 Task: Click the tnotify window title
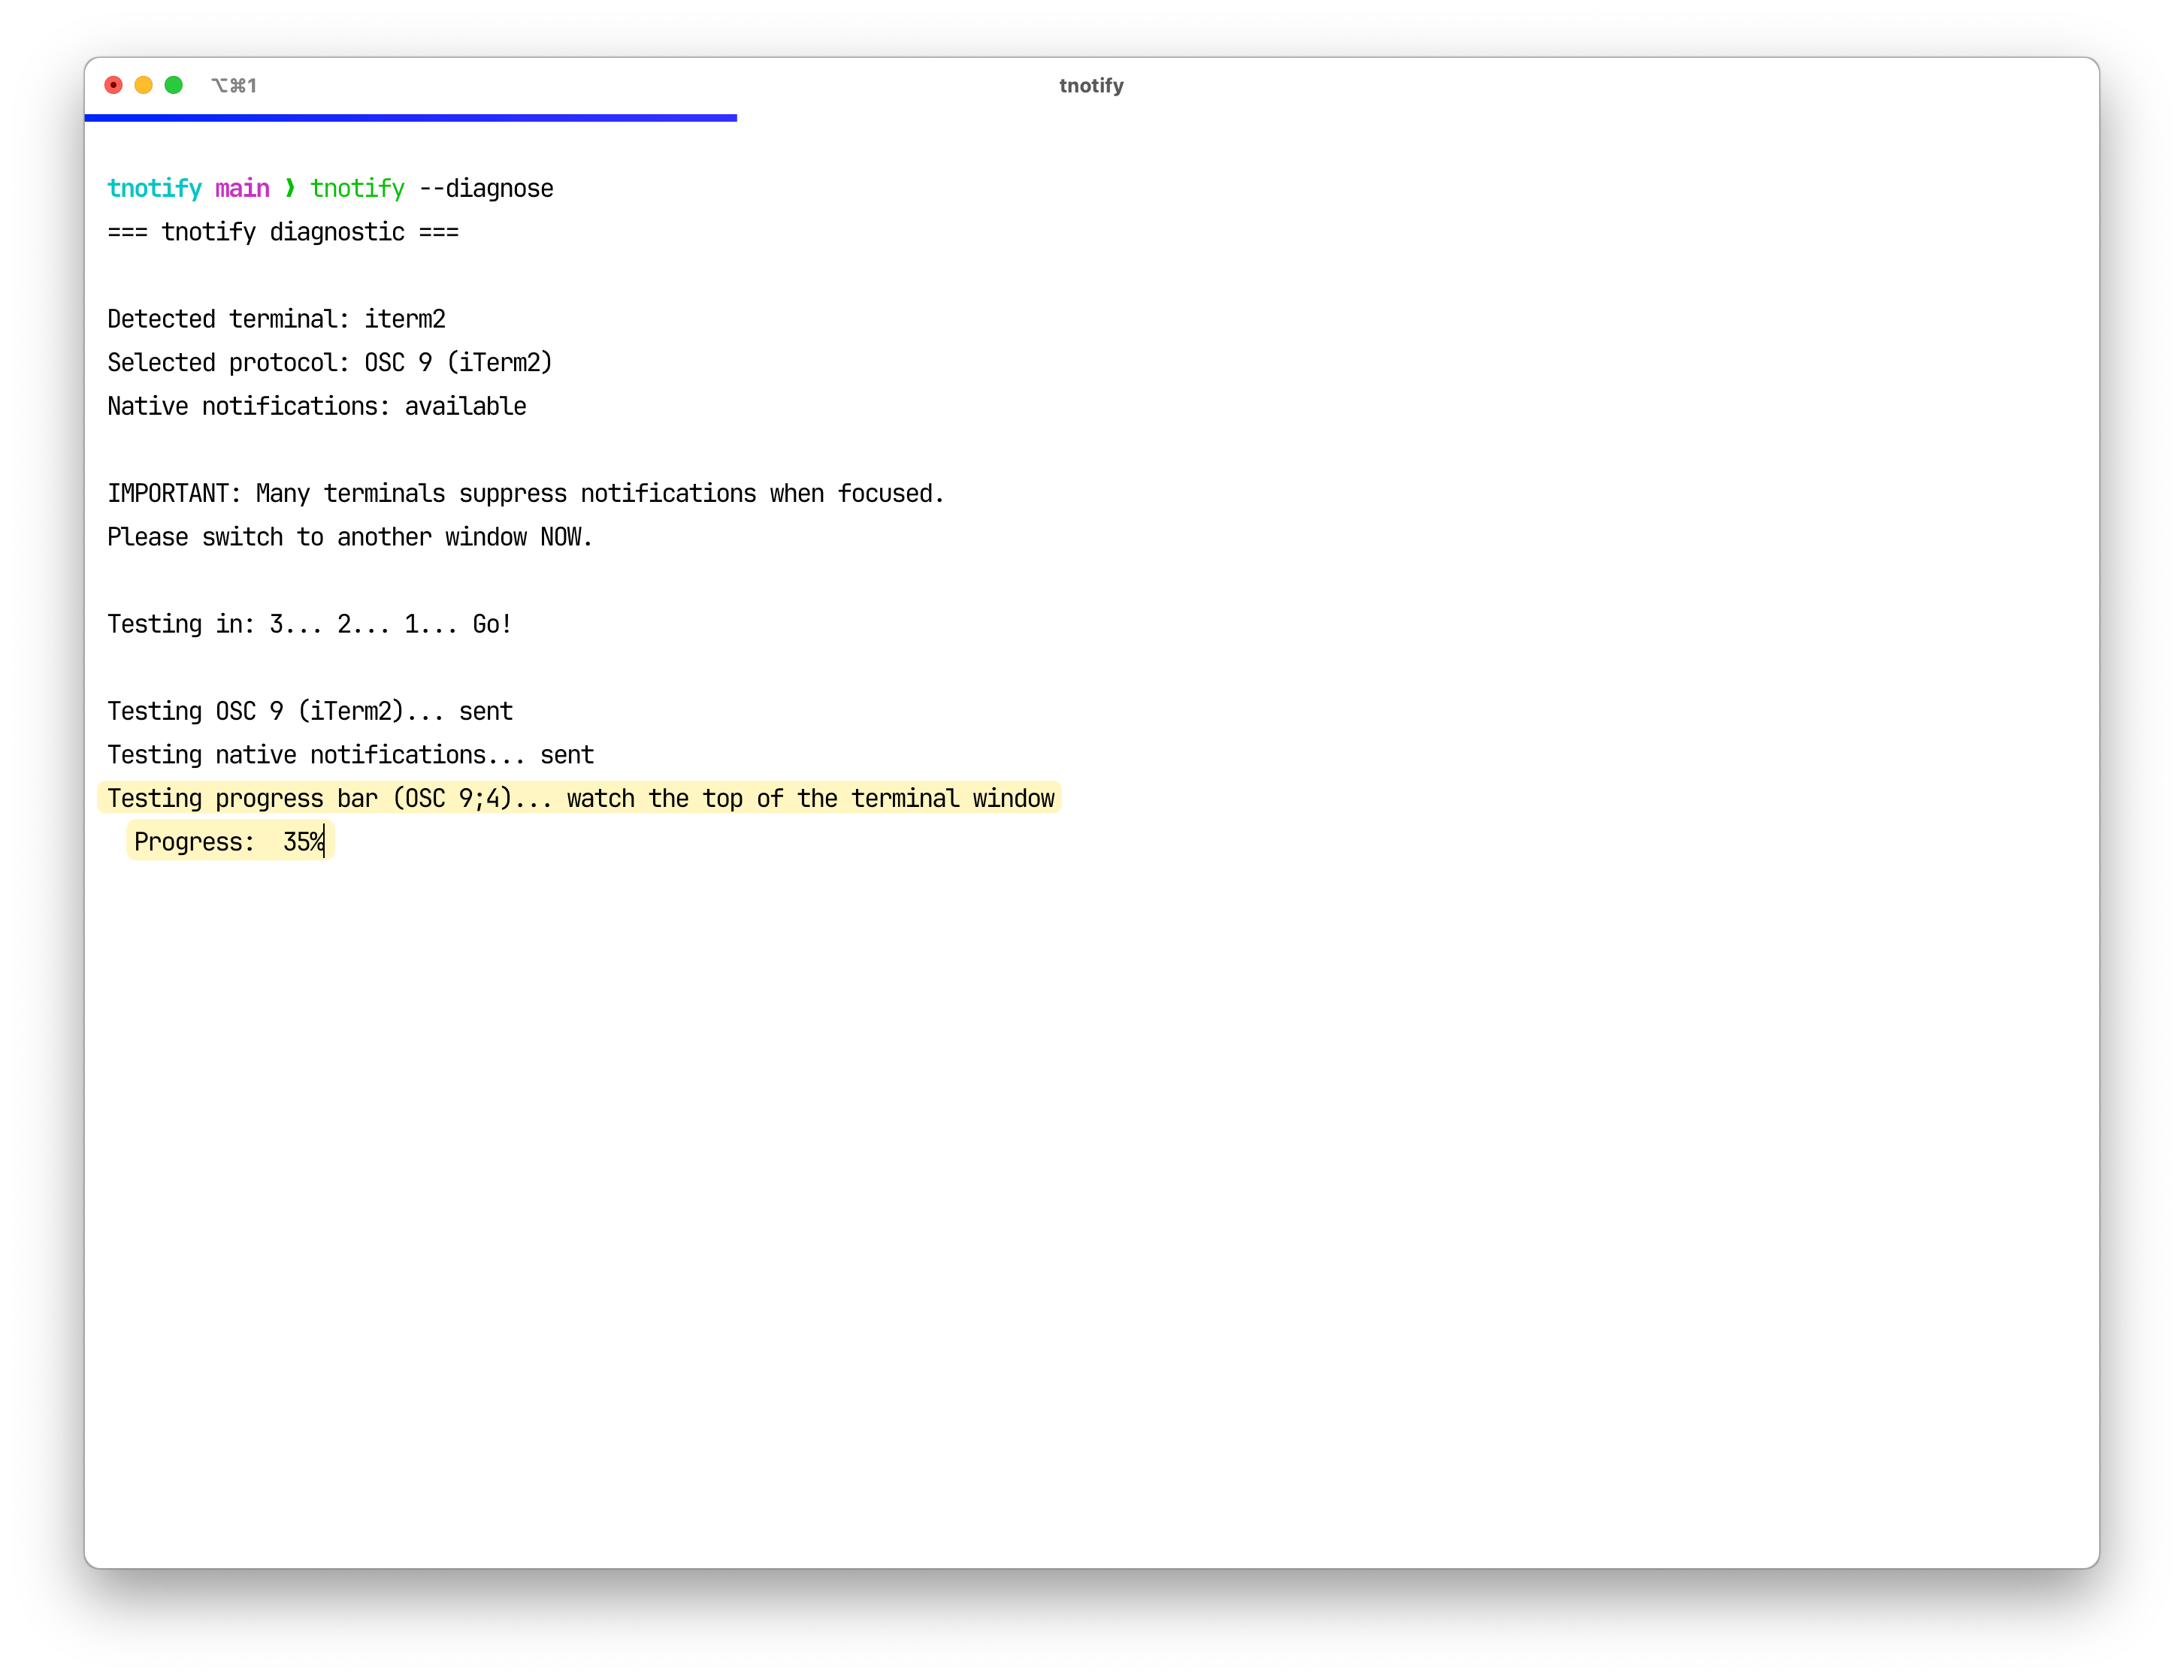[x=1091, y=85]
